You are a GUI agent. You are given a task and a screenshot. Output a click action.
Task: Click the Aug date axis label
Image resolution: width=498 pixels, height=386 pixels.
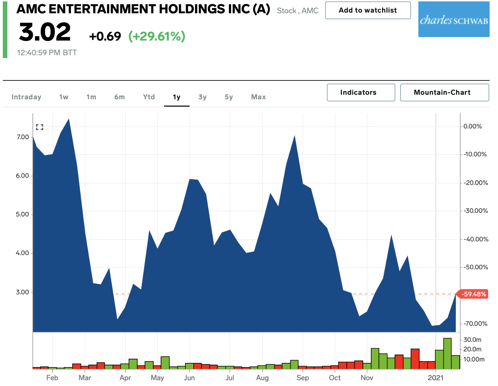262,378
